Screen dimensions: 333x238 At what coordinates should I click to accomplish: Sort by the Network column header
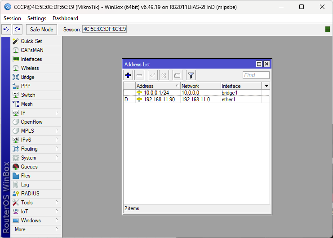pos(201,86)
